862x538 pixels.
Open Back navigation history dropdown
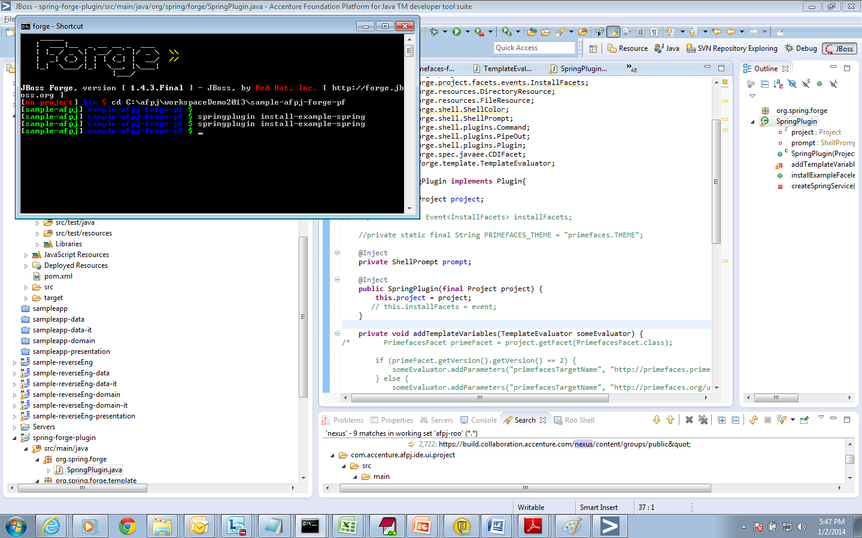(x=742, y=32)
